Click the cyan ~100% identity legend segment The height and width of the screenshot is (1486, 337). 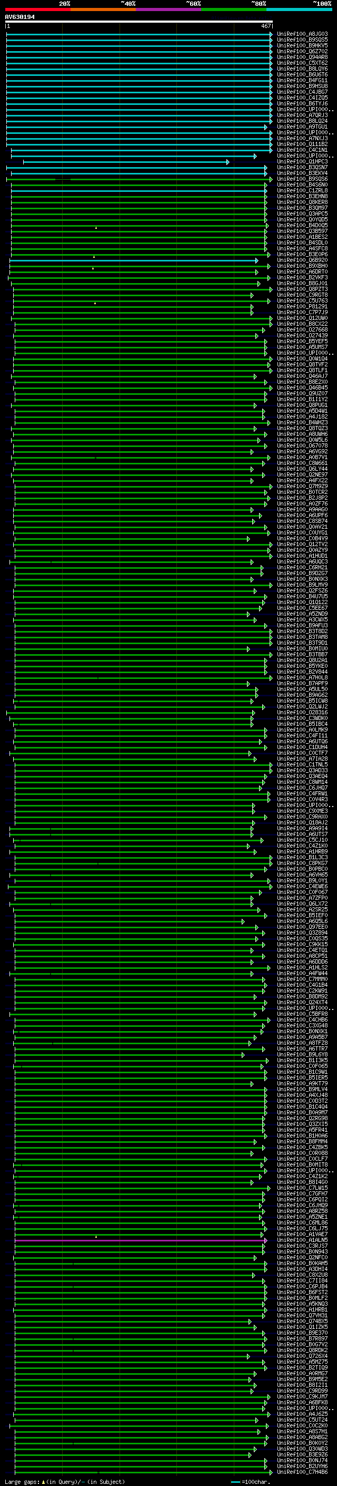click(299, 9)
